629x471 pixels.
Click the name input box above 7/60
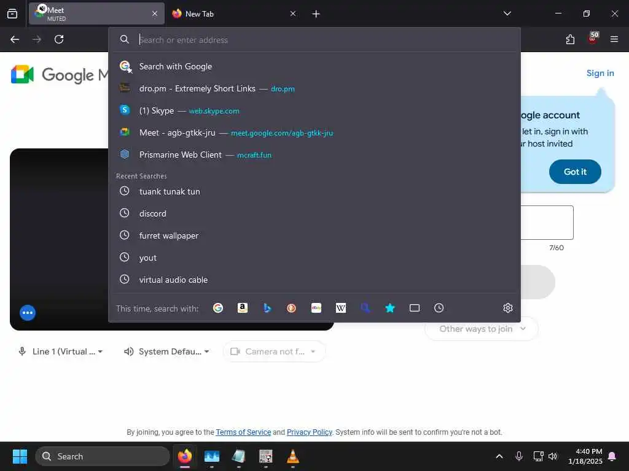[x=547, y=223]
